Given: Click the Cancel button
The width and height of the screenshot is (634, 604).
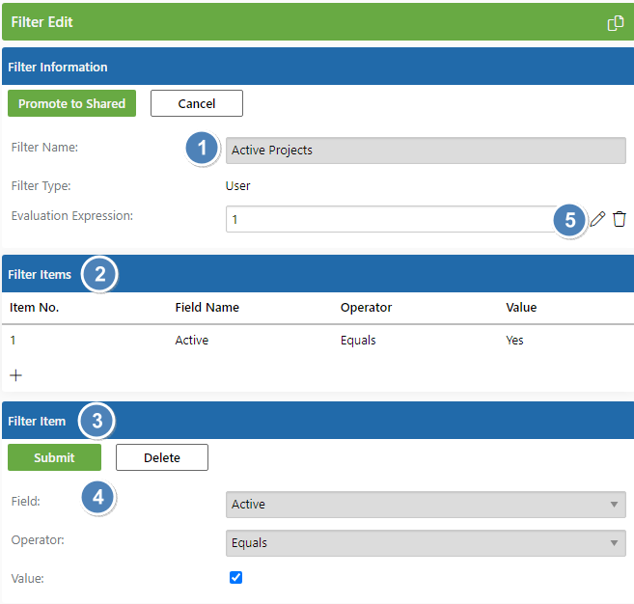Looking at the screenshot, I should click(x=197, y=103).
